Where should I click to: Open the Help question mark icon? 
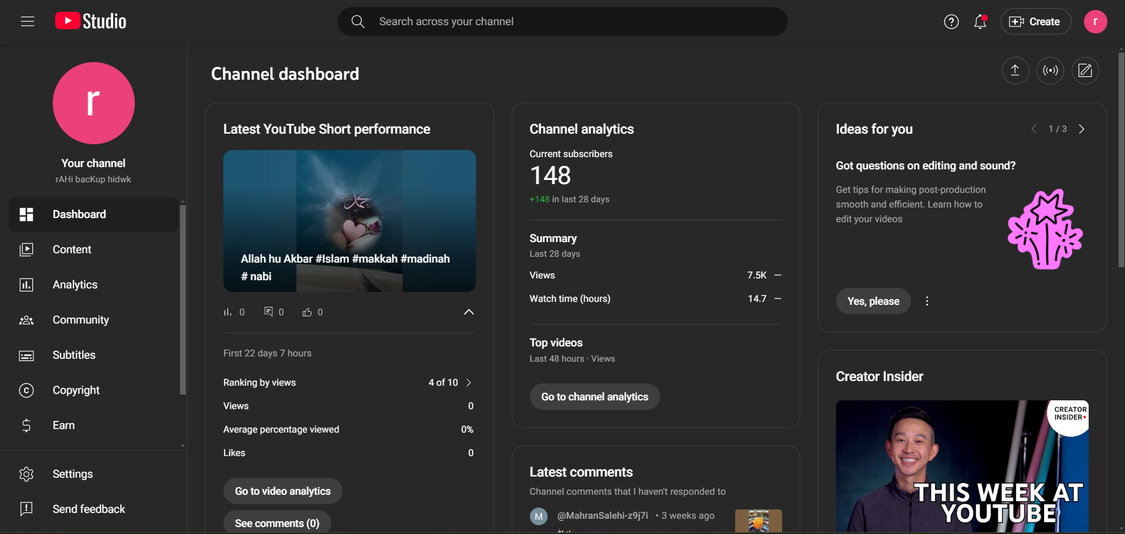tap(951, 22)
